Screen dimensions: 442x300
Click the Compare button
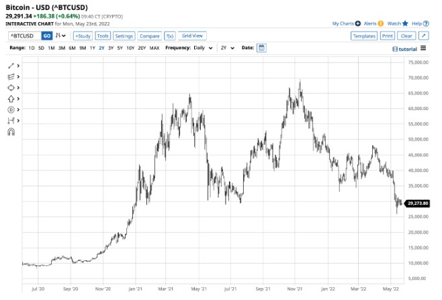click(150, 36)
